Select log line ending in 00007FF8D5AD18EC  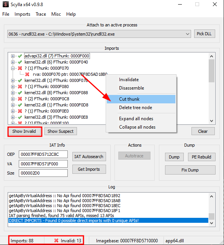(108, 206)
